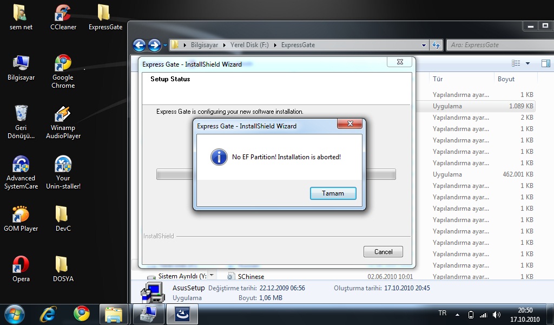
Task: Open the DOSYA desktop folder
Action: pos(63,269)
